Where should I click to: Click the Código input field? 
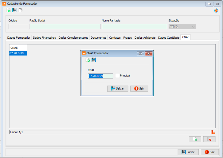[x=18, y=26]
